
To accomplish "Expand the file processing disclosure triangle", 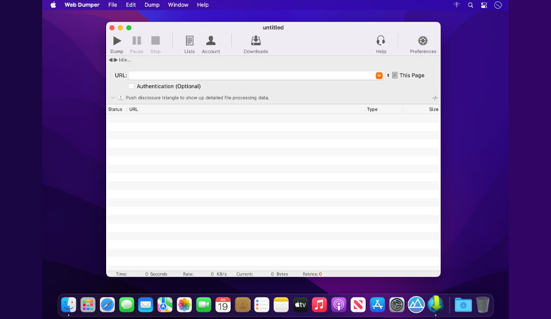I will coord(113,98).
